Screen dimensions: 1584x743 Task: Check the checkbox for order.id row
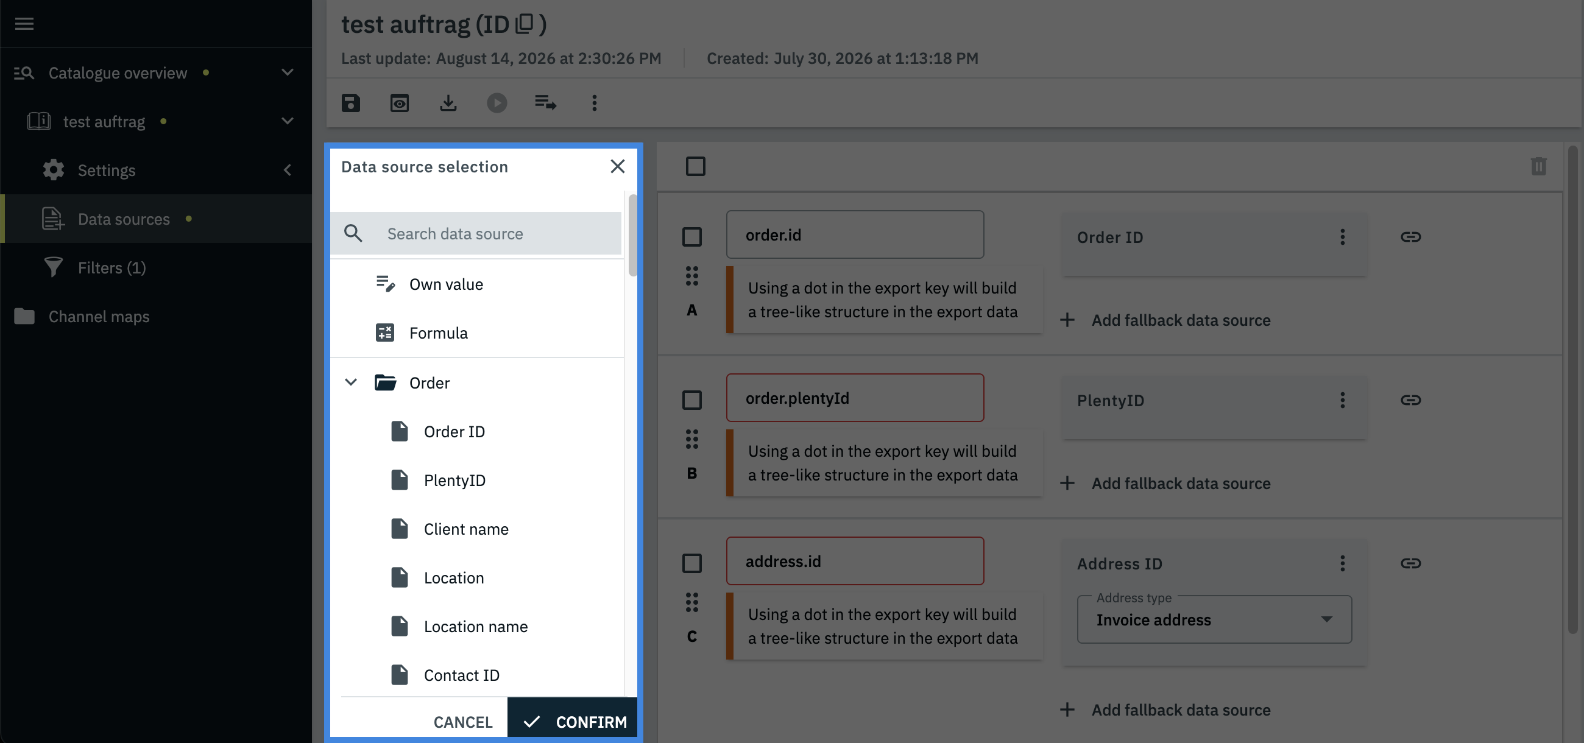691,238
